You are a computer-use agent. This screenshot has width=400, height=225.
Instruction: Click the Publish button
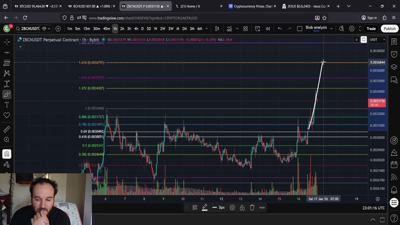point(390,29)
